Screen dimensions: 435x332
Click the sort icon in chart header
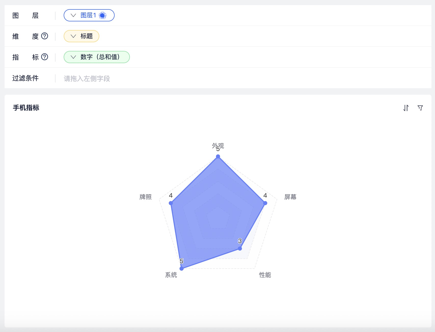click(406, 108)
